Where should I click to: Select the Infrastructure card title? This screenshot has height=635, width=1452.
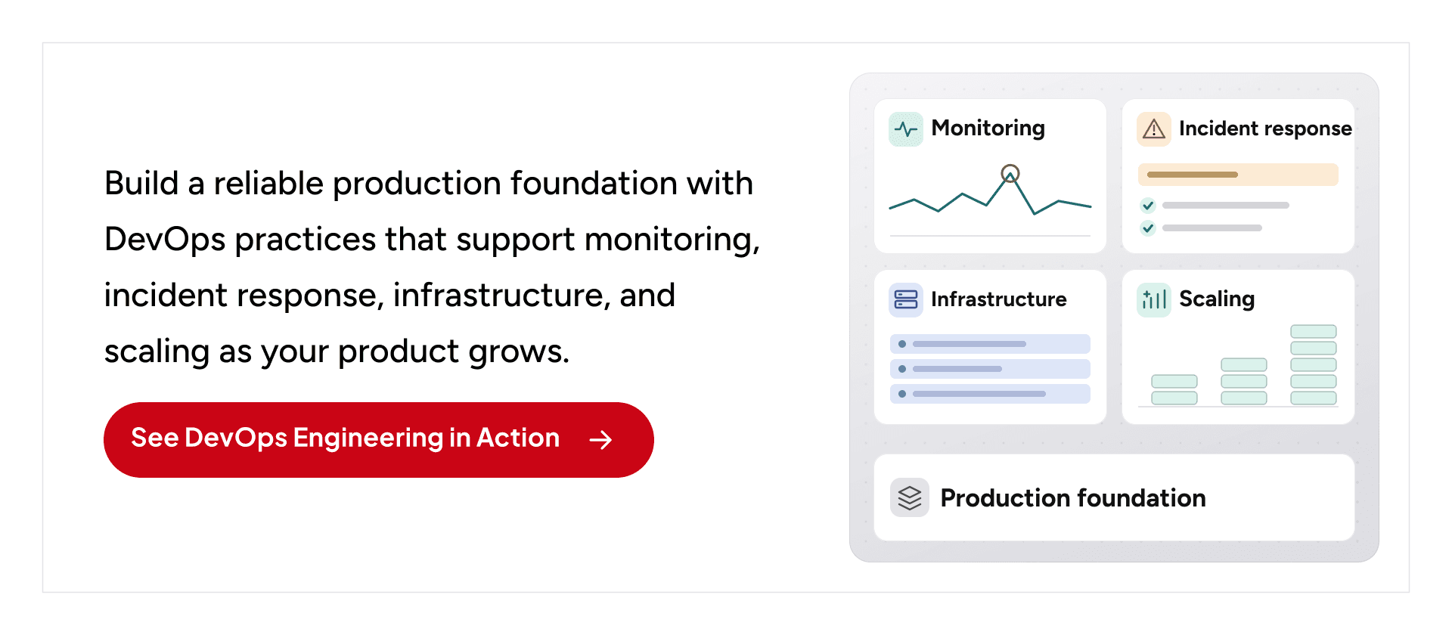pos(999,299)
